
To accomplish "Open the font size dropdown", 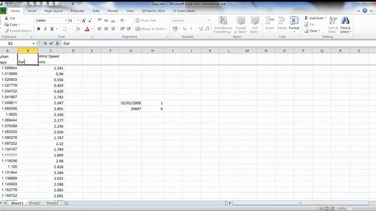I will (x=78, y=21).
